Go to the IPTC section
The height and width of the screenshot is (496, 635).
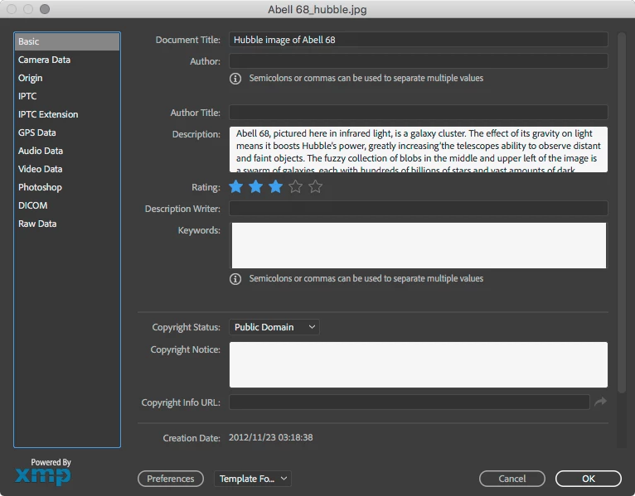coord(67,96)
